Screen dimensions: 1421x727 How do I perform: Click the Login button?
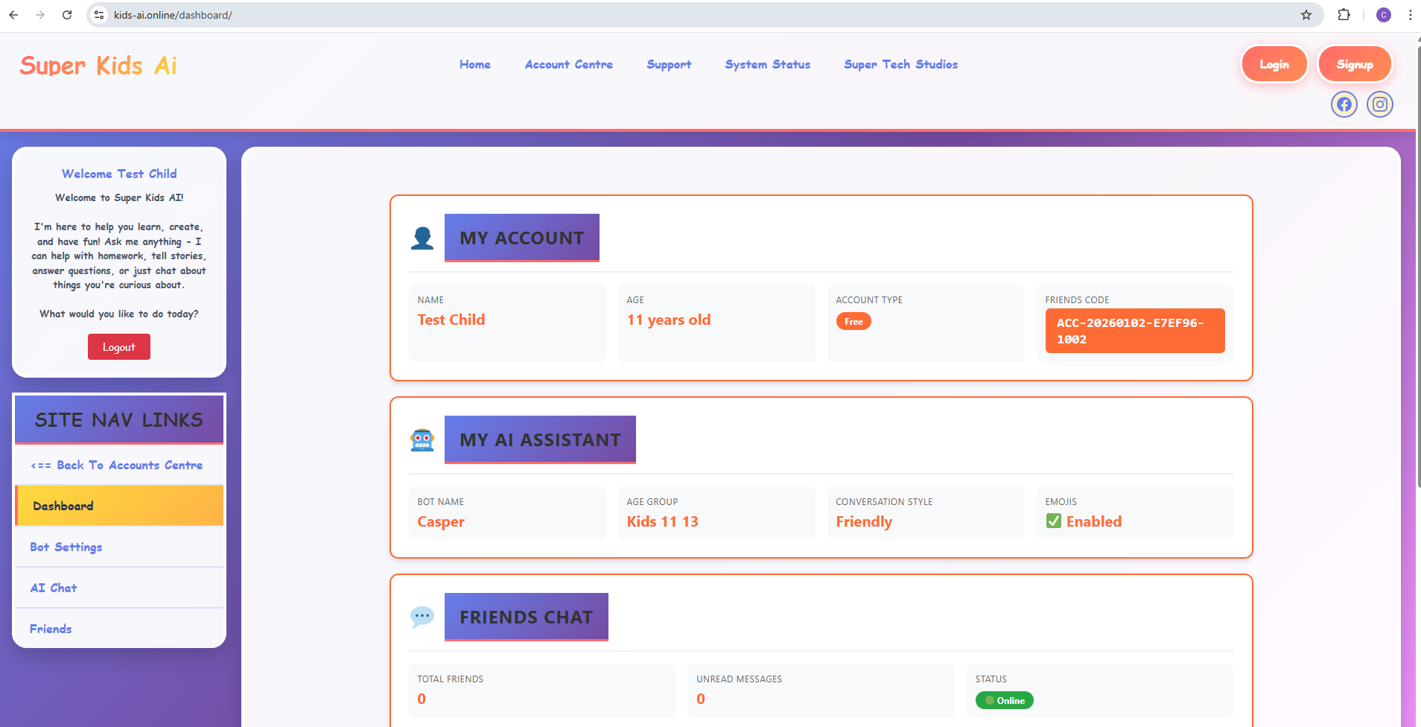coord(1274,65)
